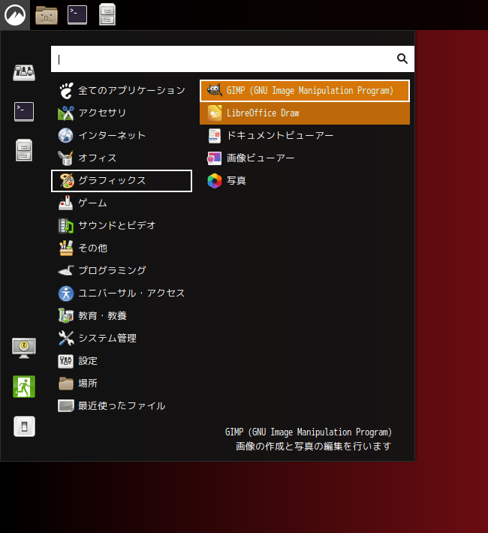Click the joystick icon next to ゲーム
Image resolution: width=488 pixels, height=533 pixels.
pyautogui.click(x=65, y=203)
